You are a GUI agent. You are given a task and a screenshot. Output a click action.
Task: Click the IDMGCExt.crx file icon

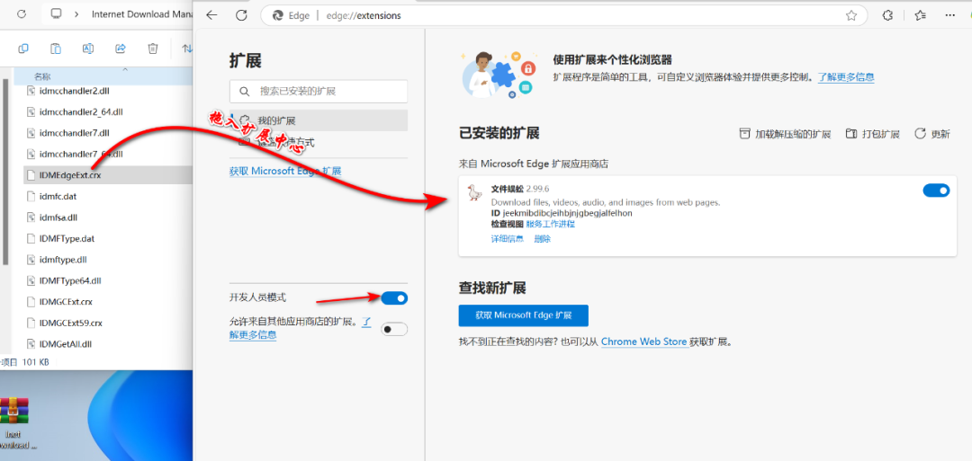pyautogui.click(x=32, y=301)
